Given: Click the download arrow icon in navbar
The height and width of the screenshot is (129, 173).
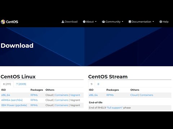Looking at the screenshot, I should pos(63,21).
